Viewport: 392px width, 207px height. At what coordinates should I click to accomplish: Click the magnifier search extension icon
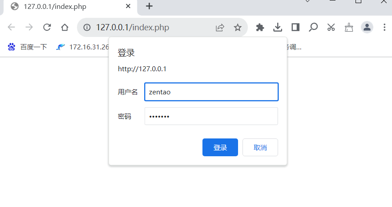click(x=313, y=27)
